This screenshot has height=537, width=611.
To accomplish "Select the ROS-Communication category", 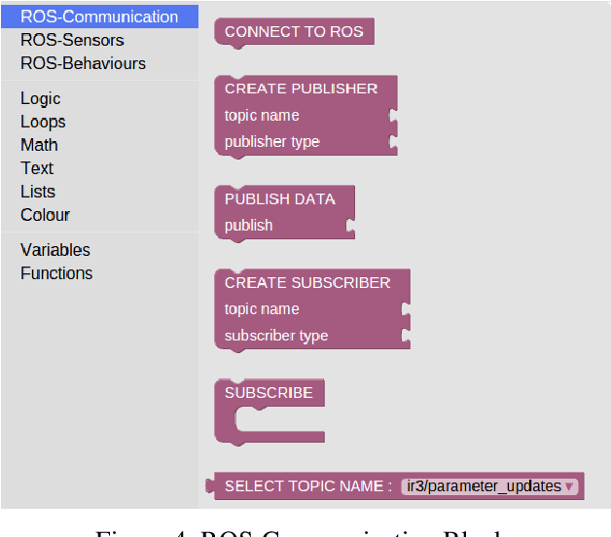I will pos(99,17).
